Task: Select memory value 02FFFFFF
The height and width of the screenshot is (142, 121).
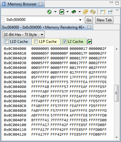Action: [x=98, y=72]
